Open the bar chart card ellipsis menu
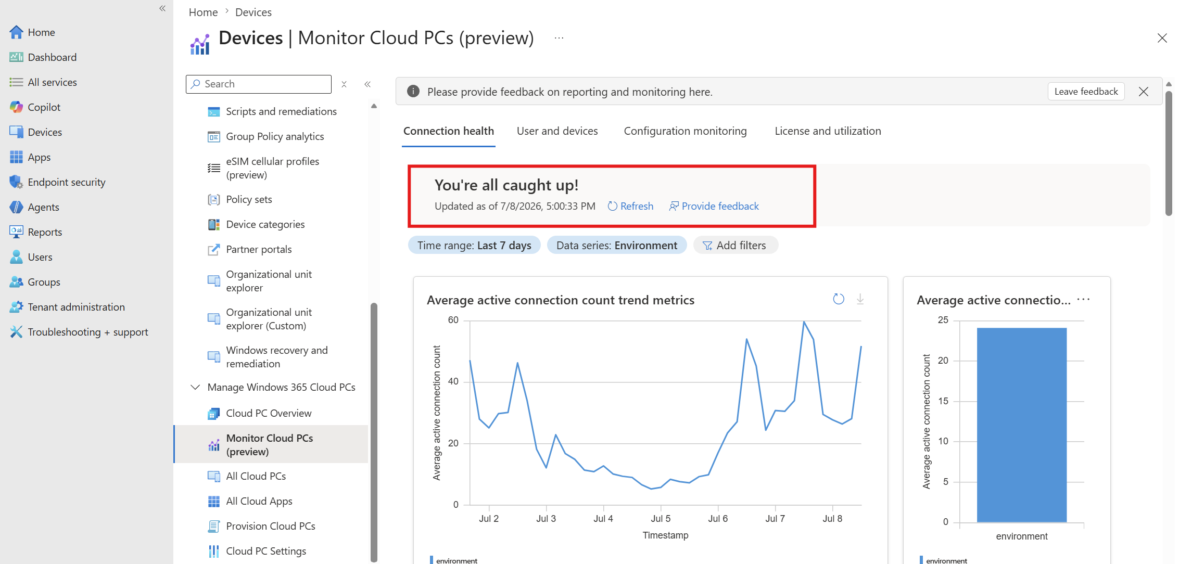Screen dimensions: 1179x564 (x=1084, y=299)
